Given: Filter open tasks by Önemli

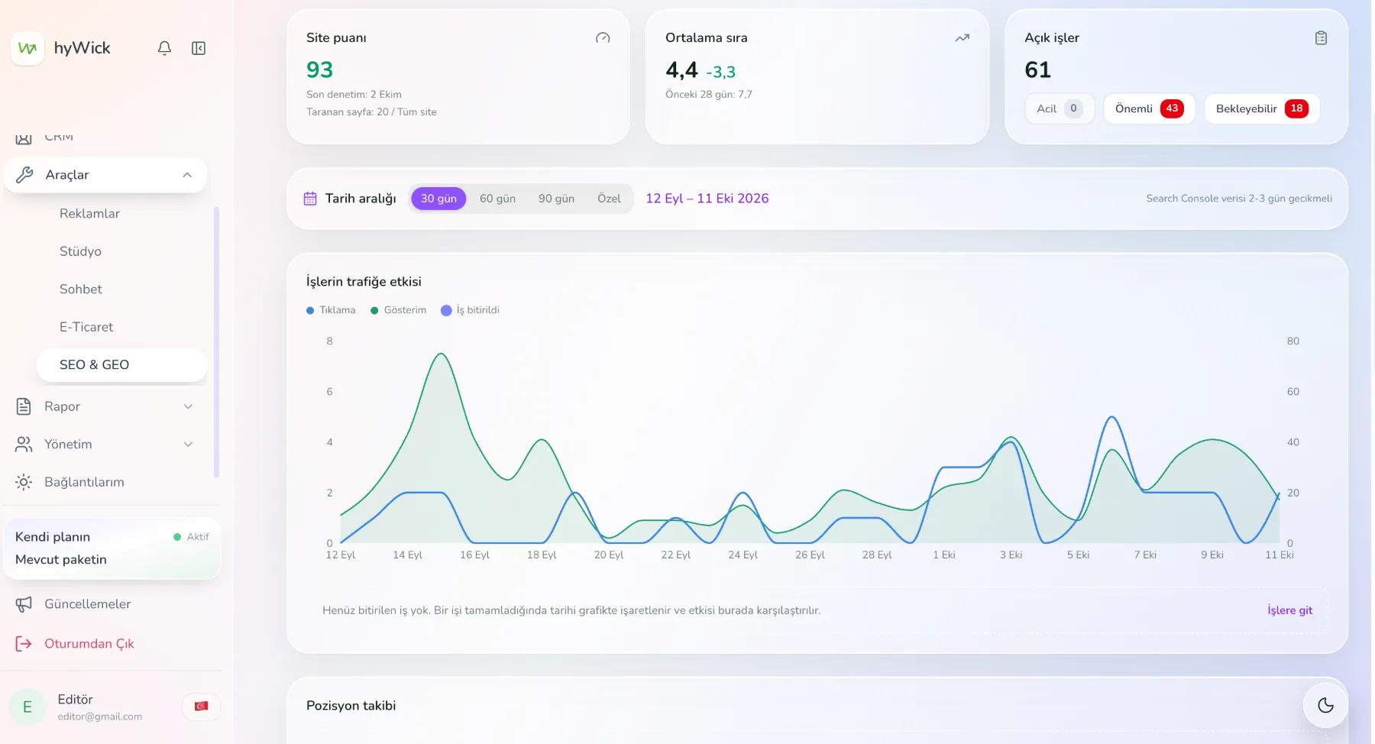Looking at the screenshot, I should (1149, 108).
